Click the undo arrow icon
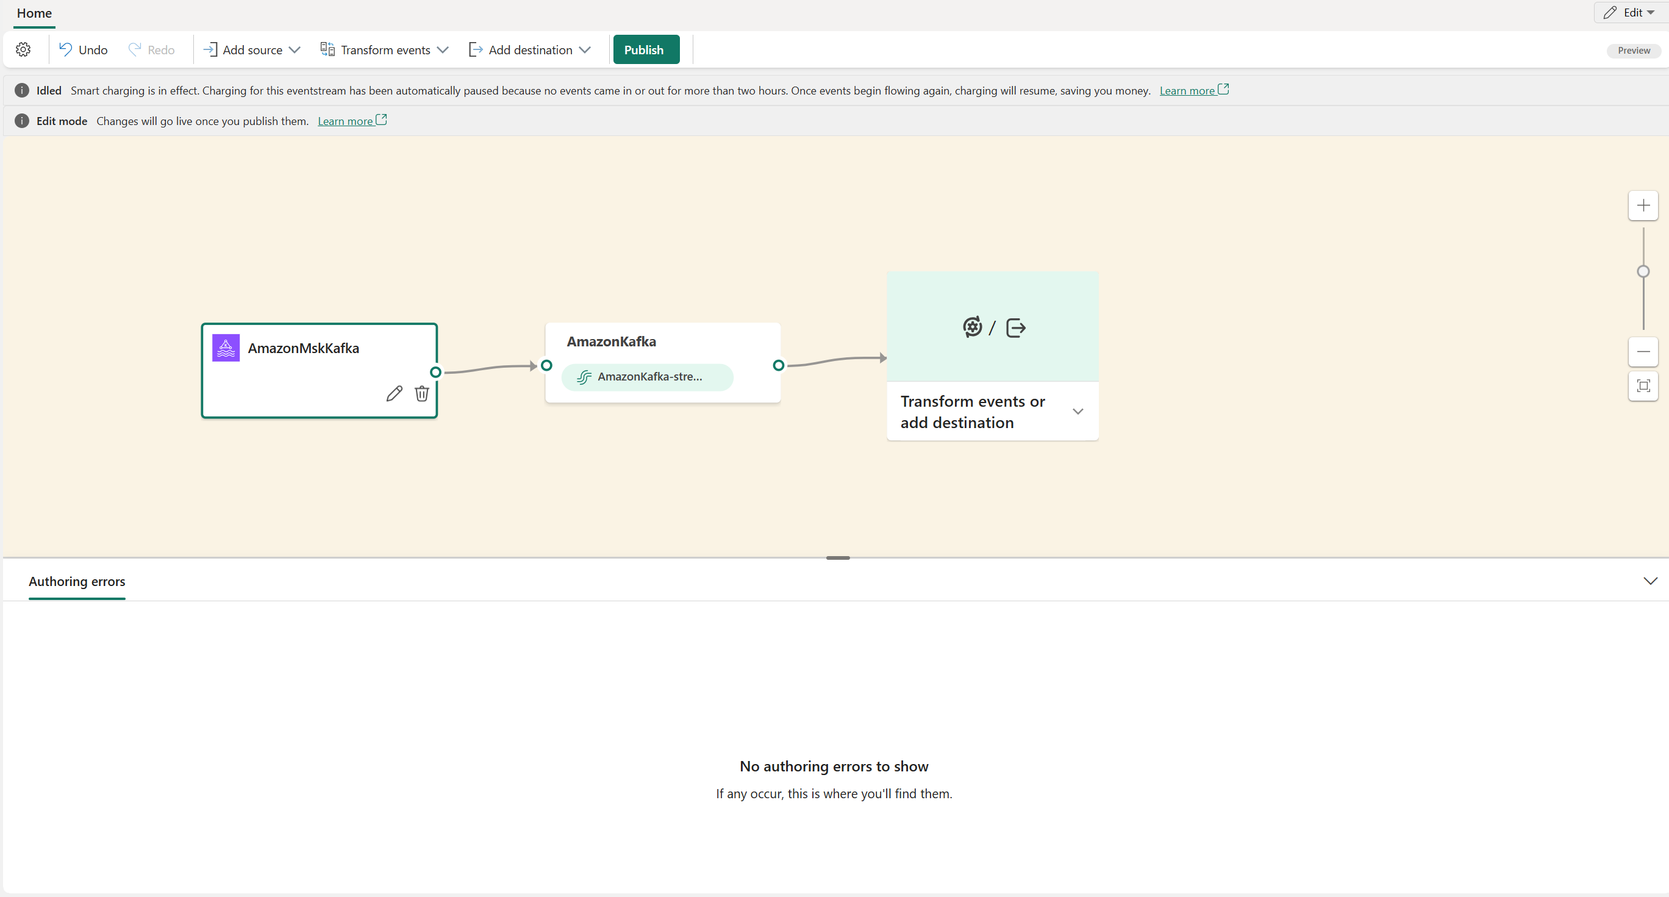 coord(67,50)
